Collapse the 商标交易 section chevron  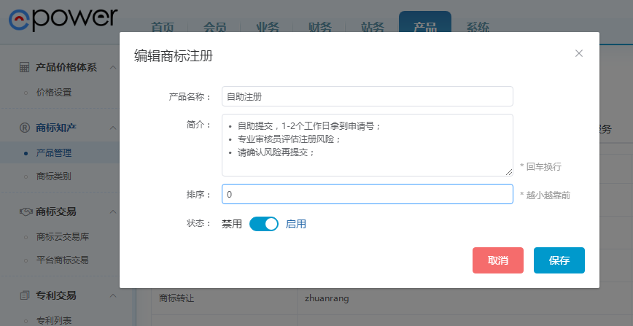tap(114, 211)
